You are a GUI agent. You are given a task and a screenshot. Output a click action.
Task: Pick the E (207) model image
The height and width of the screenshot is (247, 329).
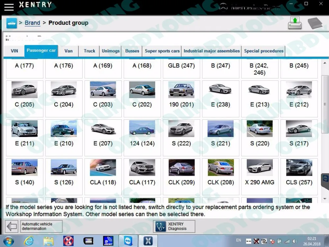click(103, 128)
